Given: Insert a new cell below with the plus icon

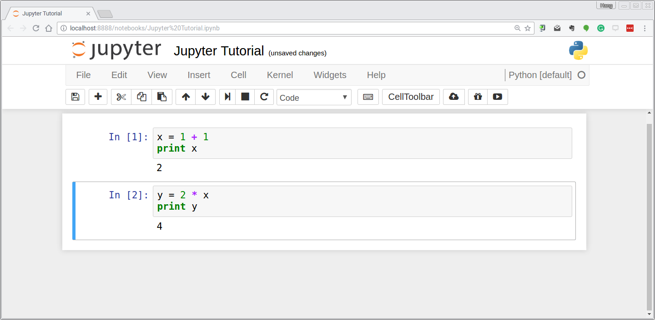Looking at the screenshot, I should click(x=98, y=97).
